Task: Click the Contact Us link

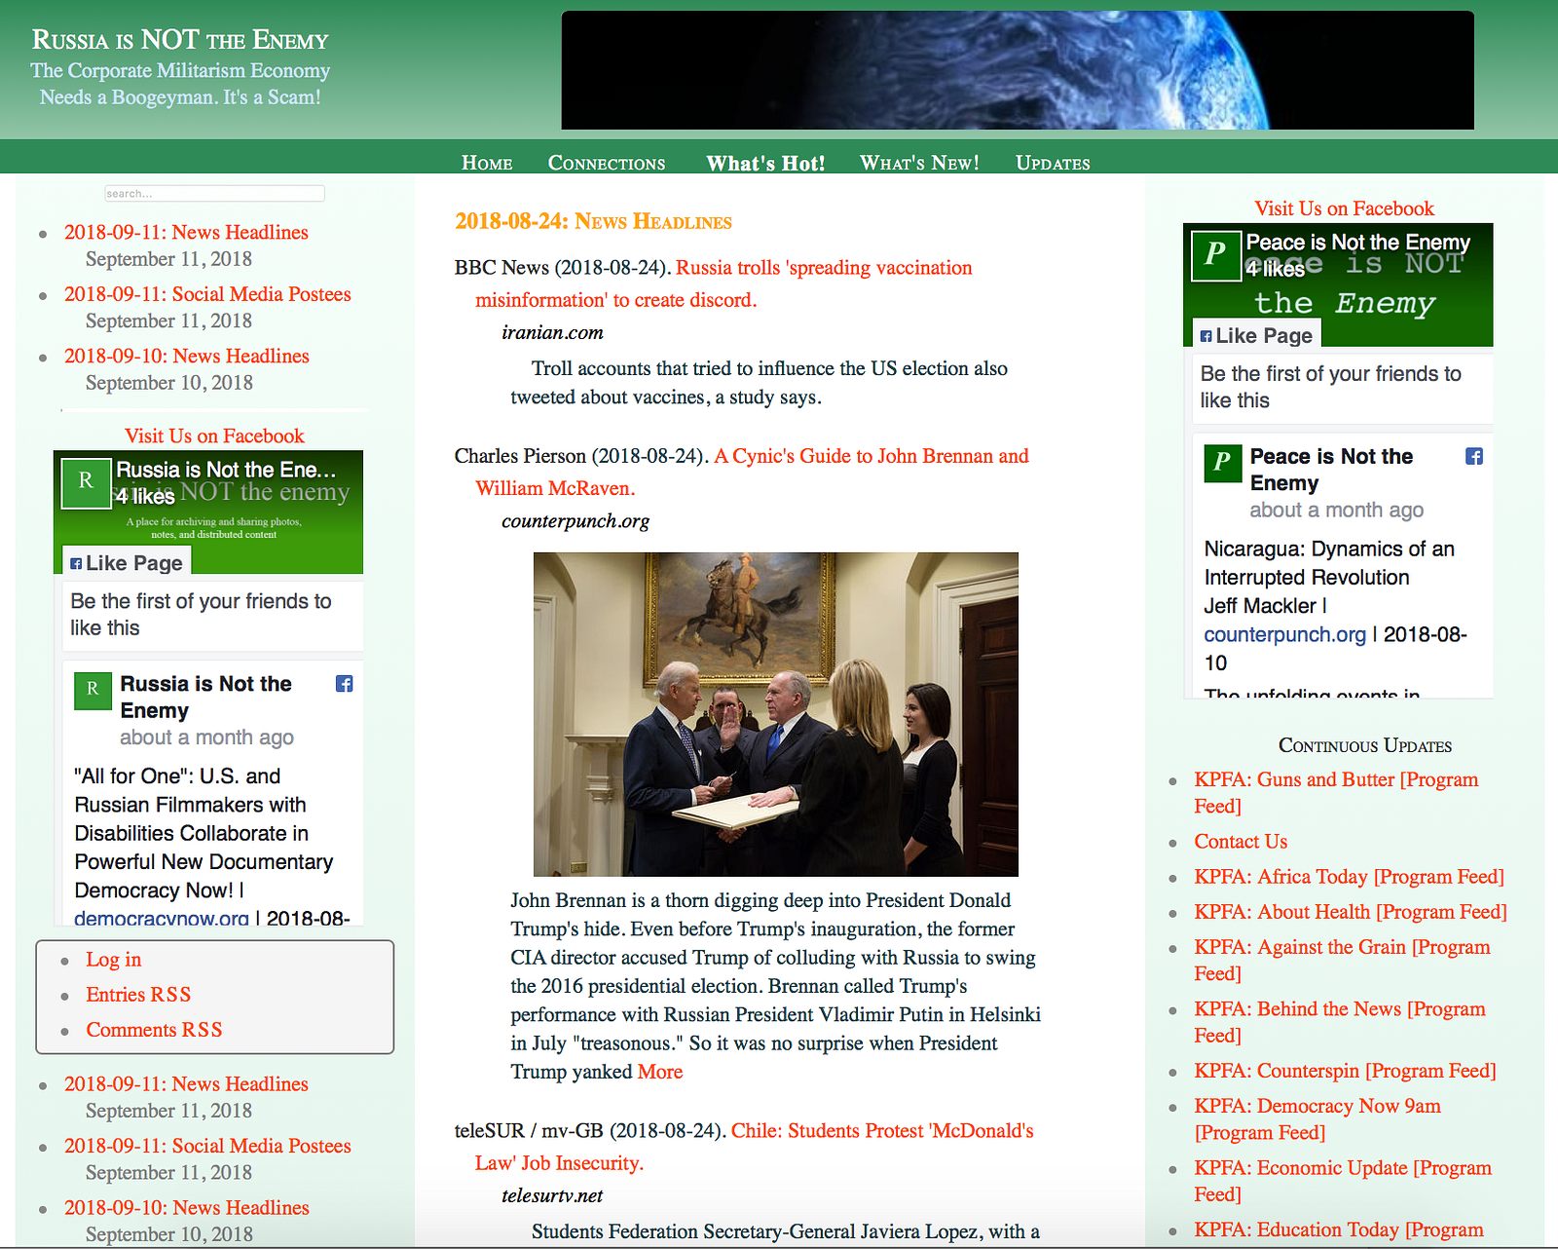Action: click(1241, 842)
